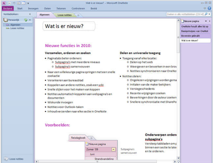Click the OneNote application icon in title bar
This screenshot has height=163, width=213.
(4, 3)
